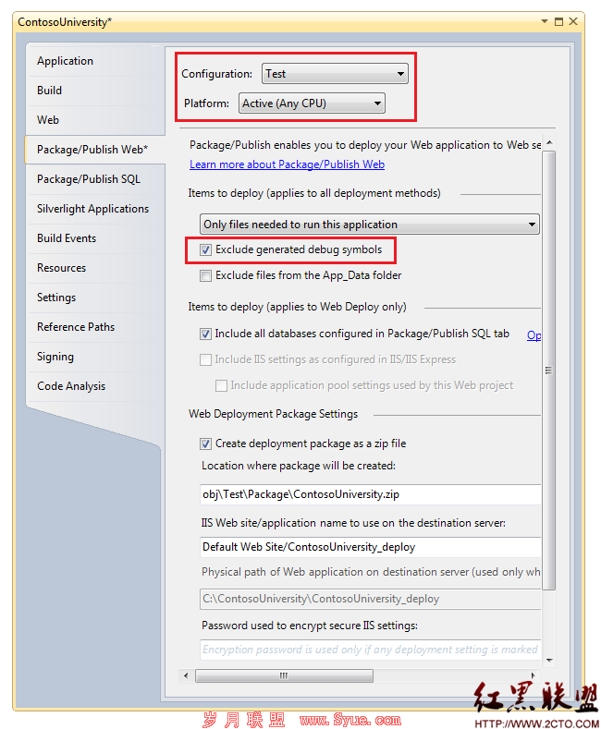Open Silverlight Applications tab
Viewport: 601px width, 729px height.
(x=95, y=209)
